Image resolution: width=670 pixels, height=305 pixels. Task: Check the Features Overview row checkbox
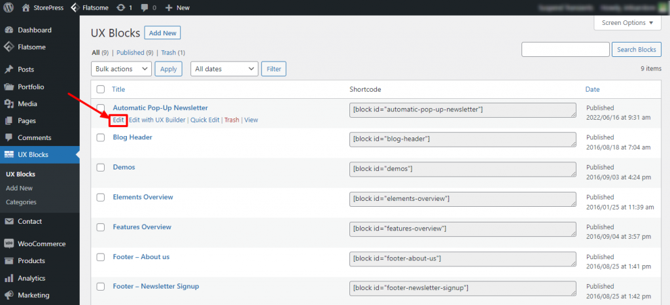coord(100,227)
